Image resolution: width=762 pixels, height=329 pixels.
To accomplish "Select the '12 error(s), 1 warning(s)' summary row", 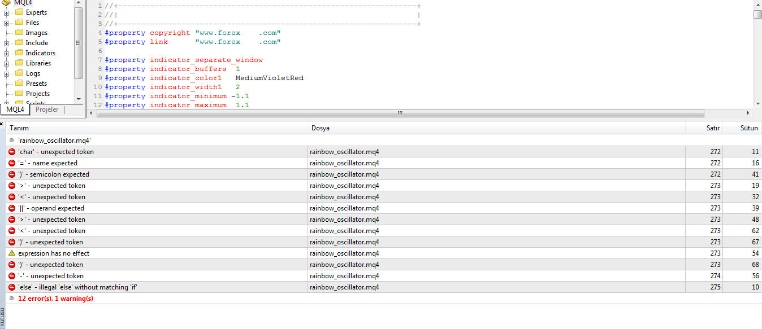I will coord(55,299).
